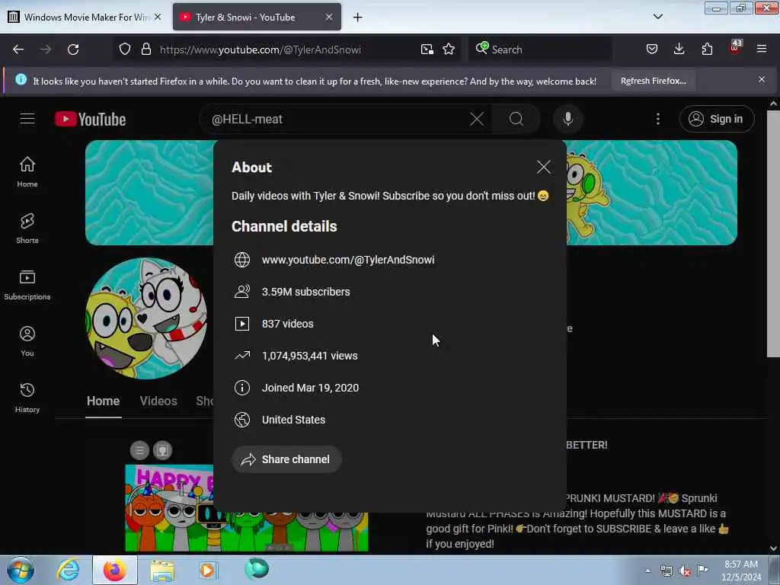Click the United States location text

(293, 420)
